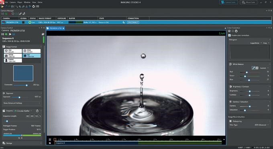Adjust the Brightness slider

(x=250, y=91)
